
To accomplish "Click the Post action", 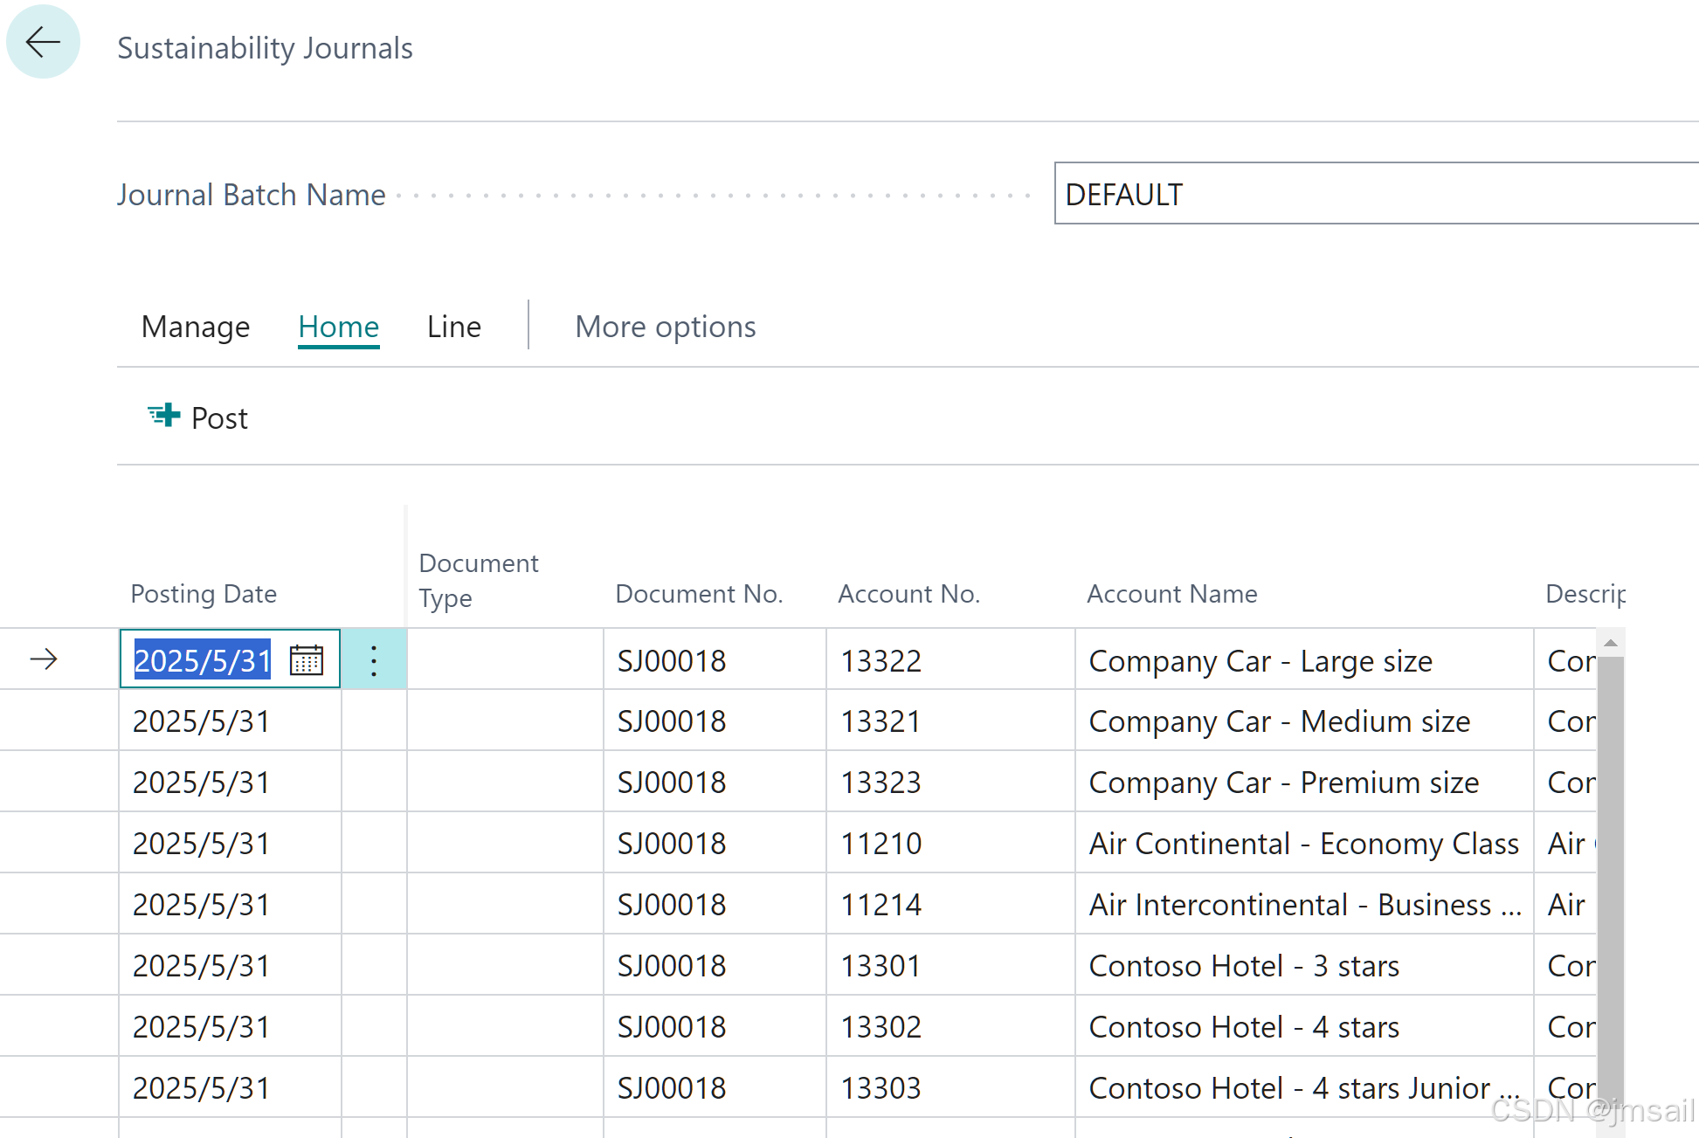I will (x=198, y=417).
